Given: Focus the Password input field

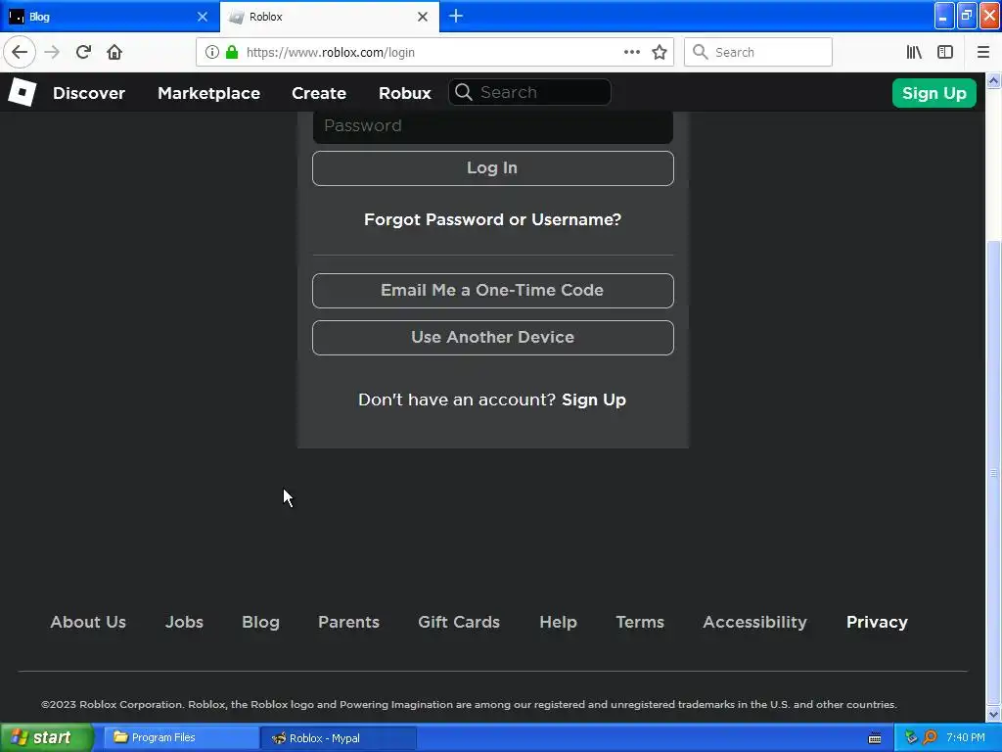Looking at the screenshot, I should point(493,126).
